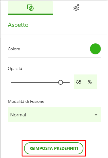Click the Aspetto section heading
Image resolution: width=108 pixels, height=158 pixels.
click(18, 25)
